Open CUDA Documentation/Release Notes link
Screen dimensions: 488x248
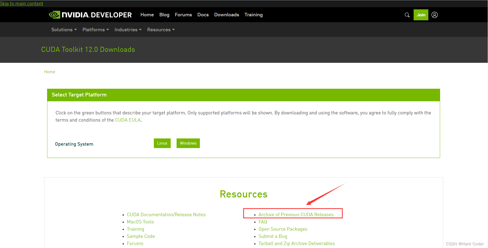coord(166,215)
